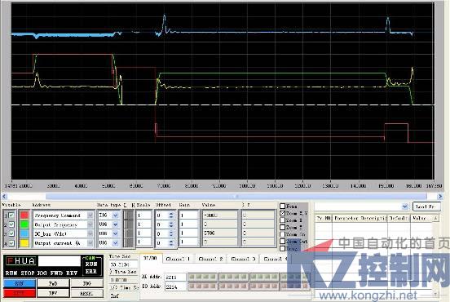450x302 pixels.
Task: Expand the DC_bus row data type dropdown
Action: click(115, 233)
